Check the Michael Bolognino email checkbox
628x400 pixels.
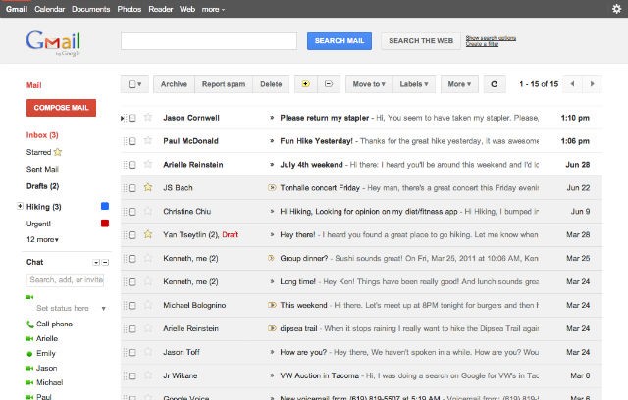click(132, 305)
